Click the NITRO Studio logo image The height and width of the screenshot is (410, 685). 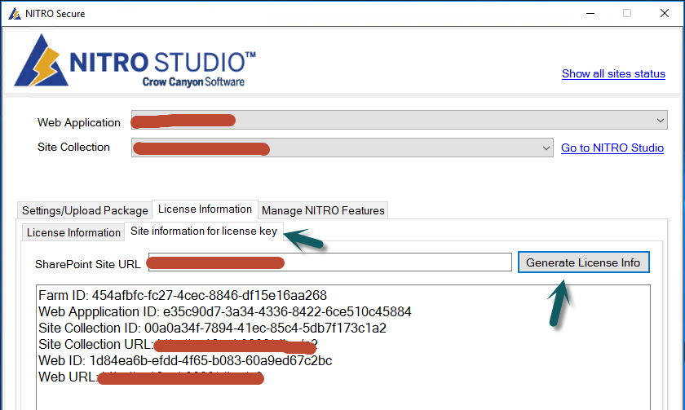coord(135,61)
